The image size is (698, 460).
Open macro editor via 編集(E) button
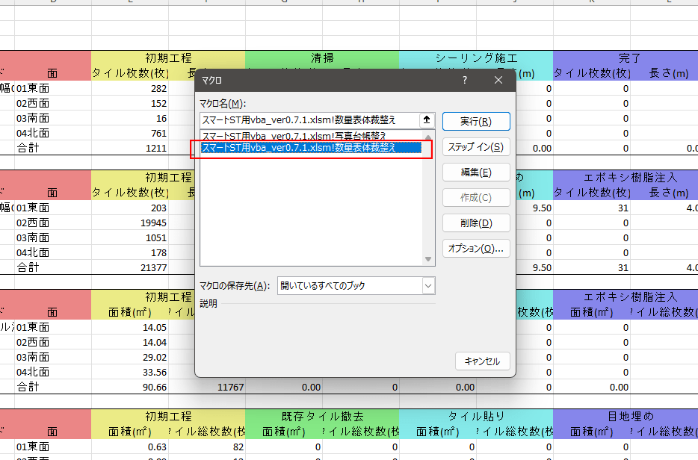[x=475, y=172]
